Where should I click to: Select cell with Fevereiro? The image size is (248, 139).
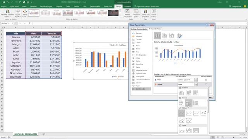(x=15, y=41)
